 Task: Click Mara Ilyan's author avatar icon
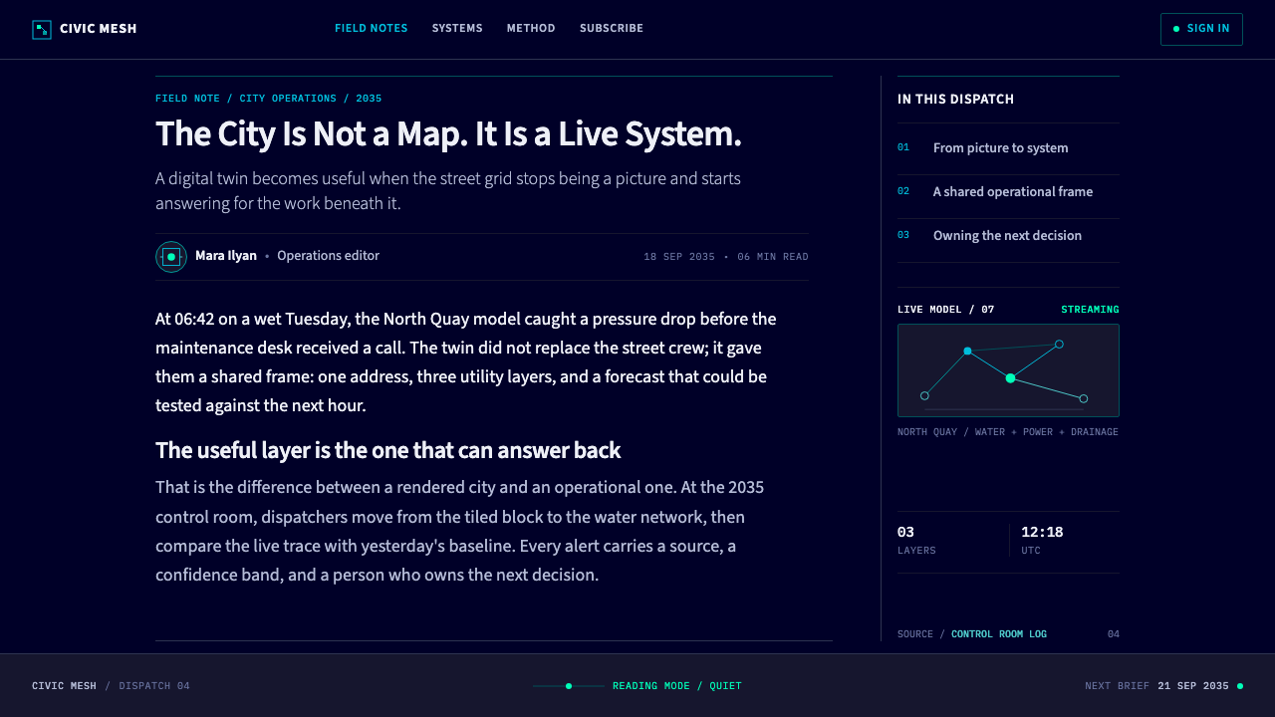(x=171, y=257)
